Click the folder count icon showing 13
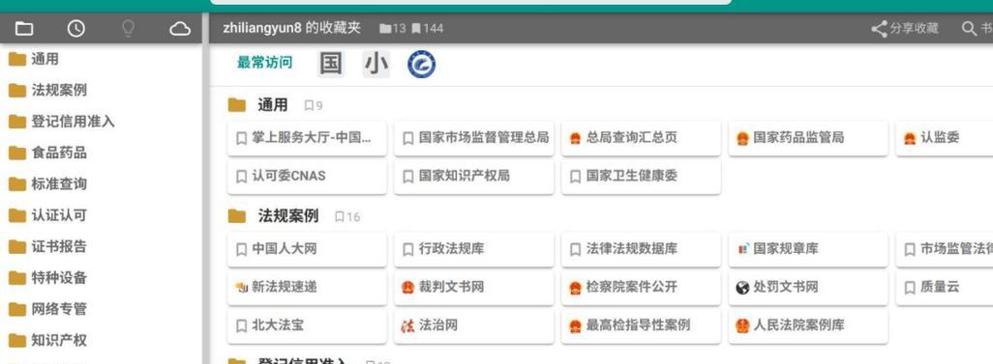This screenshot has height=364, width=993. (385, 28)
